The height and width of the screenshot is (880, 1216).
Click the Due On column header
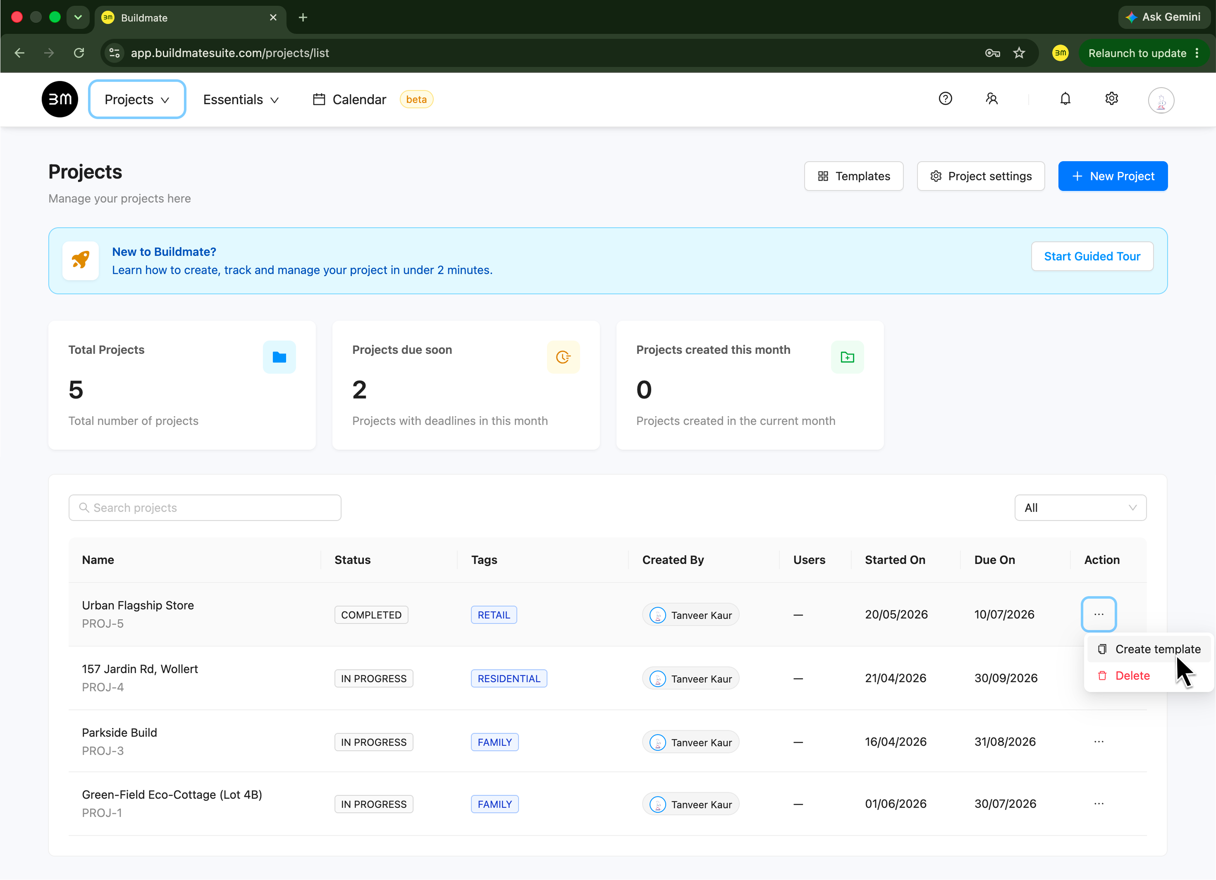click(994, 560)
